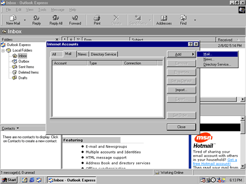The width and height of the screenshot is (246, 184).
Task: Click the Reply All toolbar icon
Action: tap(56, 20)
